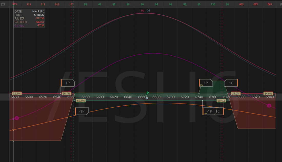Click the 338 value in the EXP row

click(x=213, y=4)
